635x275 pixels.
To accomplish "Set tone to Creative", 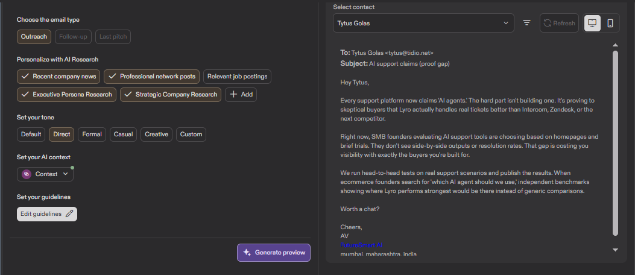I will (157, 134).
